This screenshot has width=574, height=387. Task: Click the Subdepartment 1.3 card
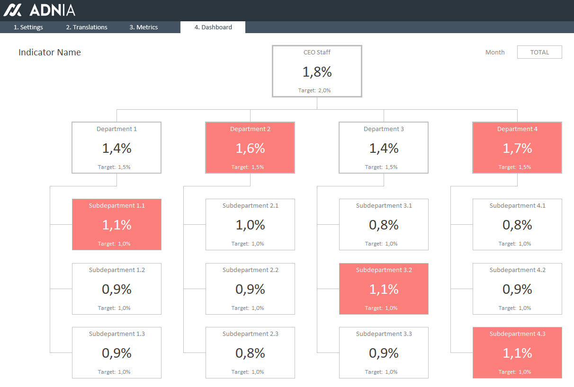(117, 352)
